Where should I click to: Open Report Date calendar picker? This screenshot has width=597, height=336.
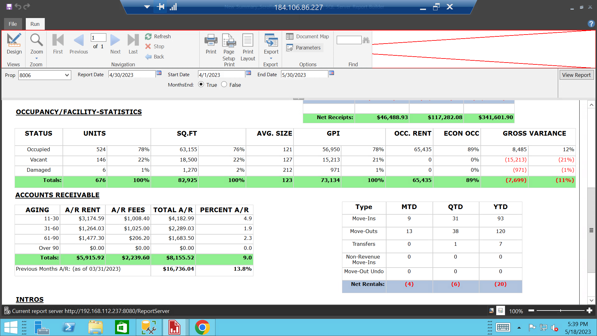pyautogui.click(x=159, y=73)
